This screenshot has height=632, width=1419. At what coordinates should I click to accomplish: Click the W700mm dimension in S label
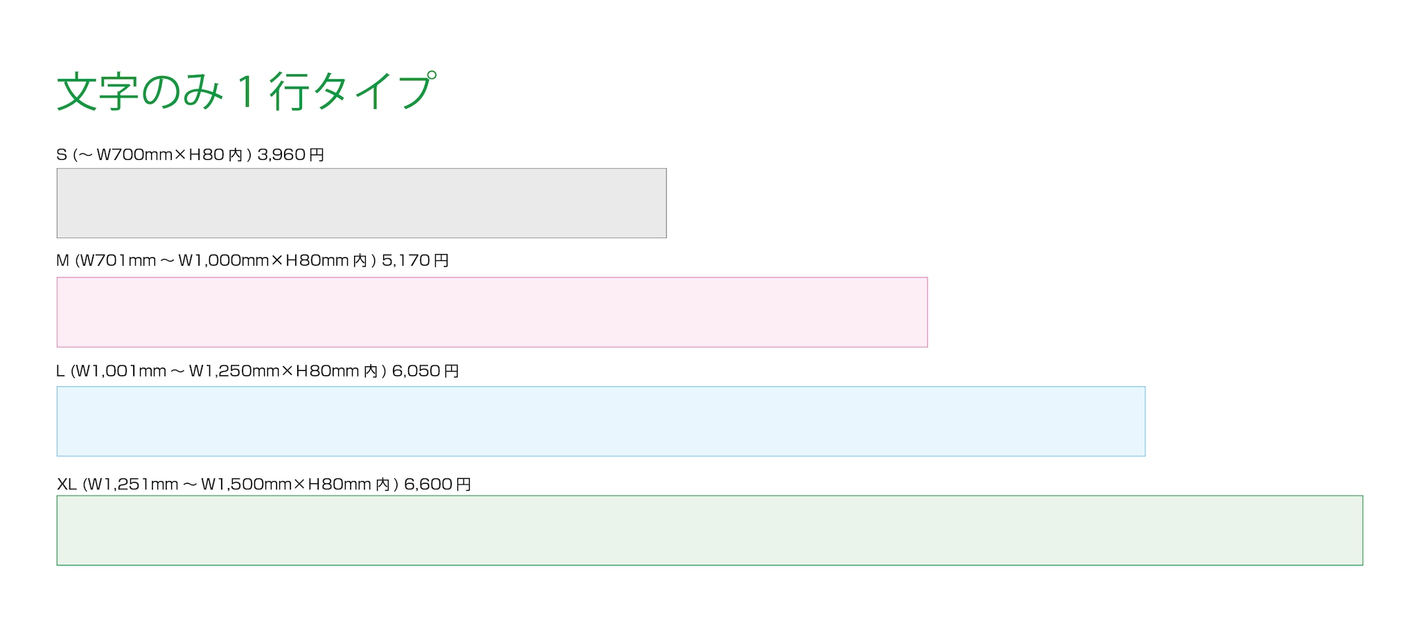click(x=134, y=154)
